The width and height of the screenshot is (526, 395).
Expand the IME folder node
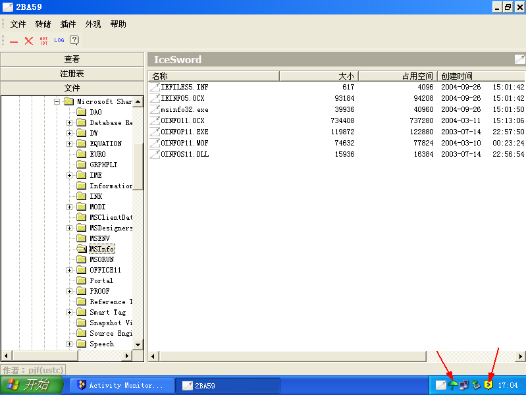[69, 176]
